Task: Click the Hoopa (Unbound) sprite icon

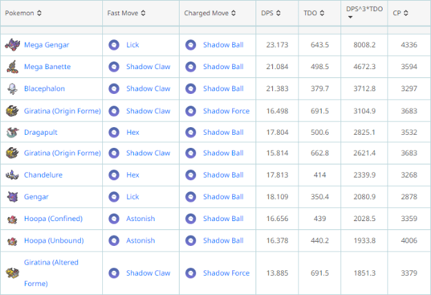Action: (x=12, y=241)
